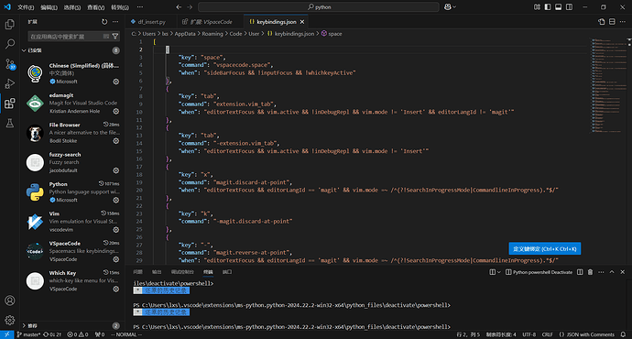Open editor more actions ellipsis
The height and width of the screenshot is (339, 632).
point(623,22)
